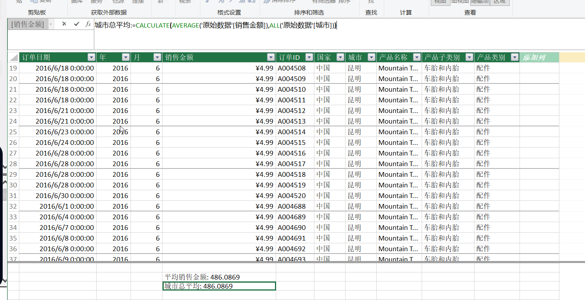Click the 视表 PivotTable option
Screen dimensions: 585x300
click(x=184, y=2)
